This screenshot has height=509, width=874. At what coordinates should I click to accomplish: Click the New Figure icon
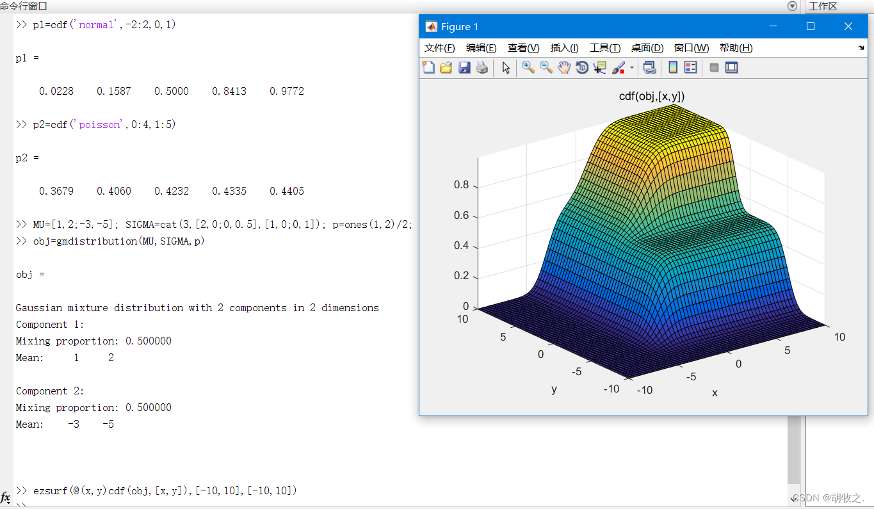[x=428, y=67]
